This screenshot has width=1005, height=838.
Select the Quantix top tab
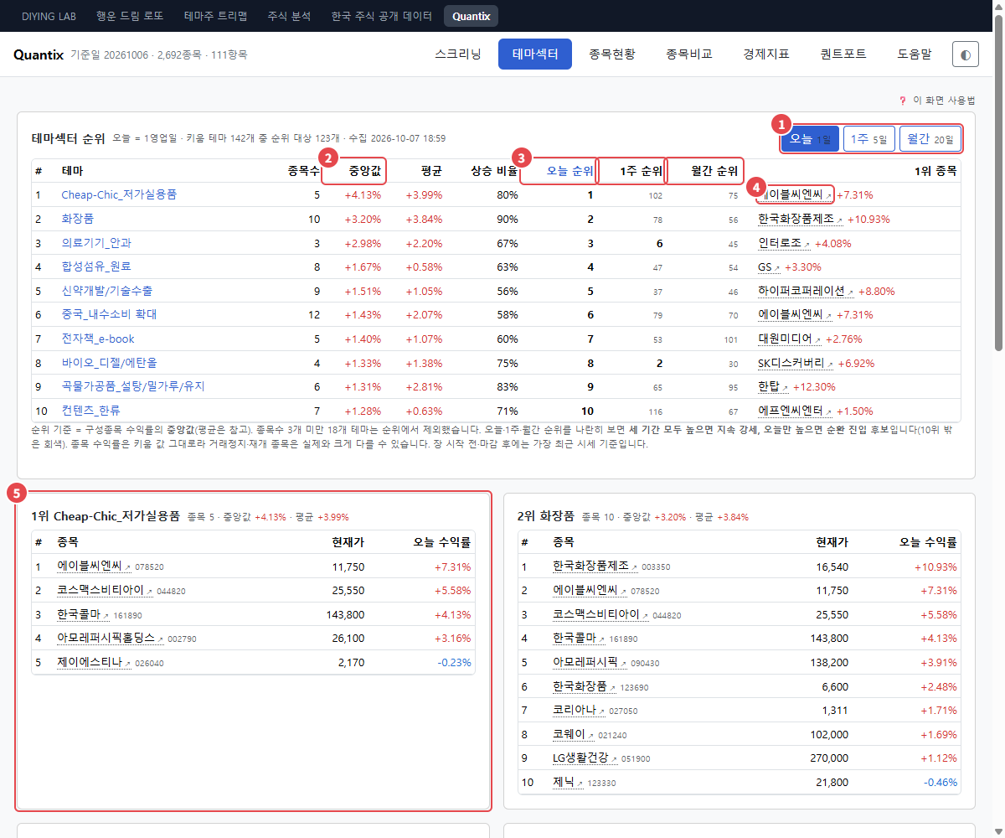coord(471,16)
